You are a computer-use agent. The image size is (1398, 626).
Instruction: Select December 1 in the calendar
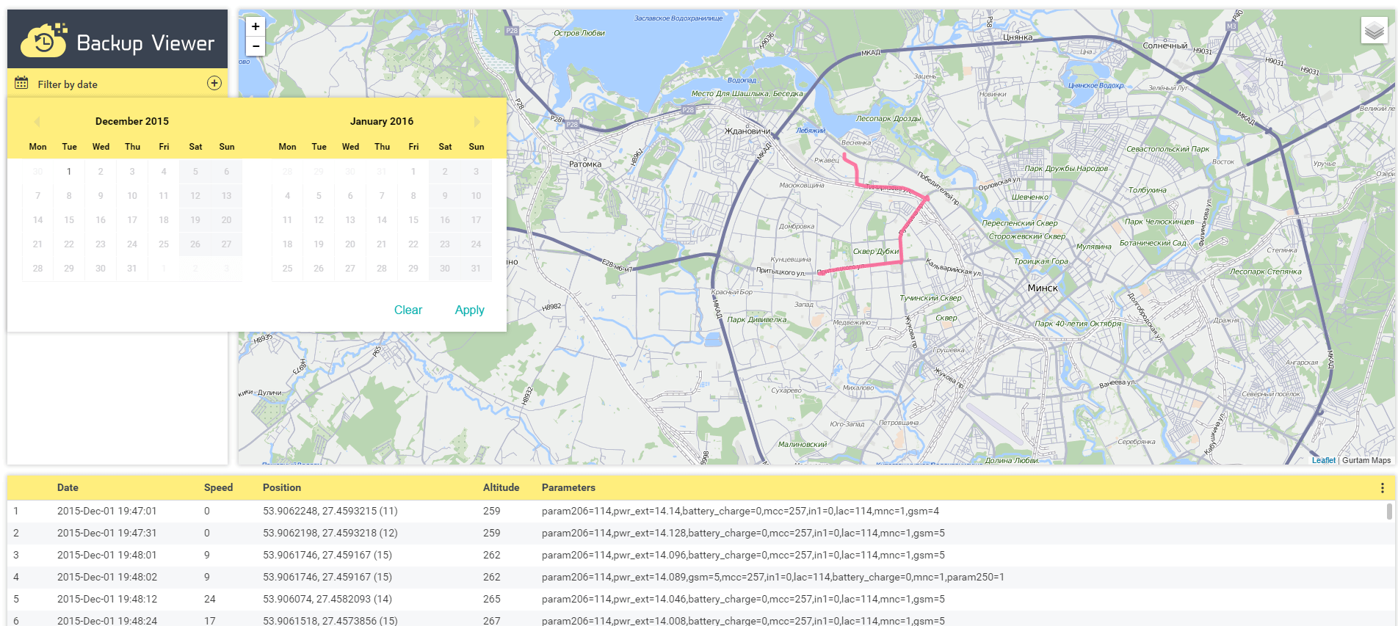point(69,172)
